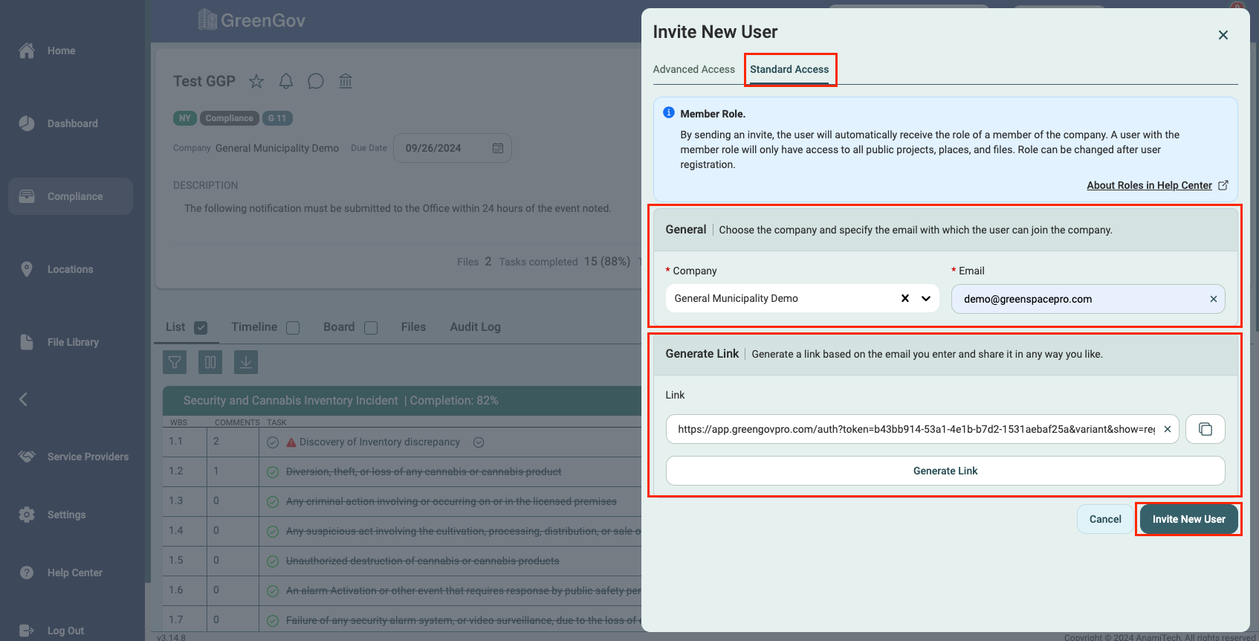This screenshot has width=1259, height=641.
Task: Click the Due Date field 09/26/2024
Action: click(x=452, y=148)
